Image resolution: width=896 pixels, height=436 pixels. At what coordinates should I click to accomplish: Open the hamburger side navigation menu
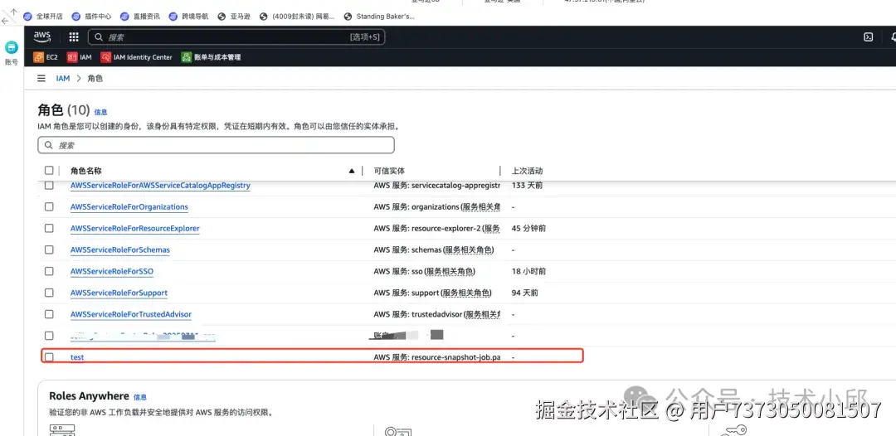(41, 78)
